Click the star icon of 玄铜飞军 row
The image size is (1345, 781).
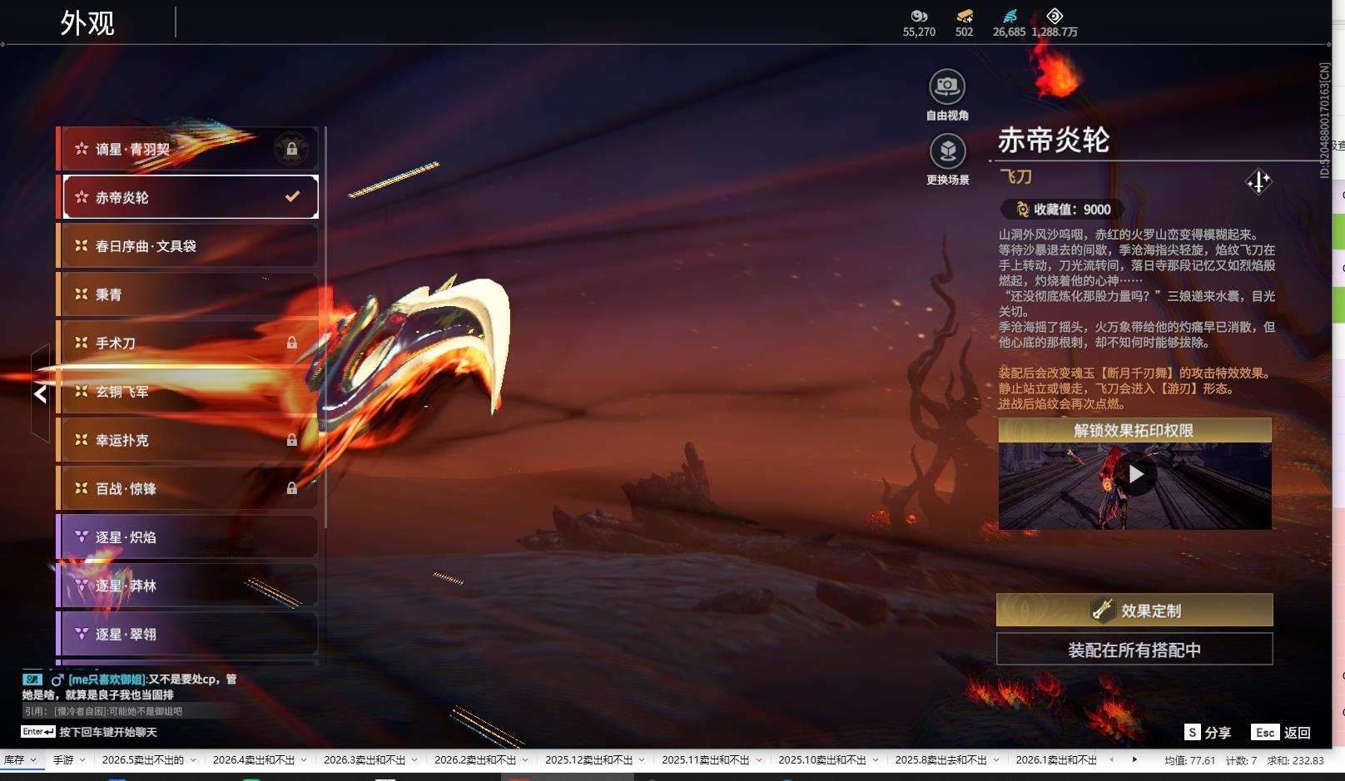click(82, 391)
